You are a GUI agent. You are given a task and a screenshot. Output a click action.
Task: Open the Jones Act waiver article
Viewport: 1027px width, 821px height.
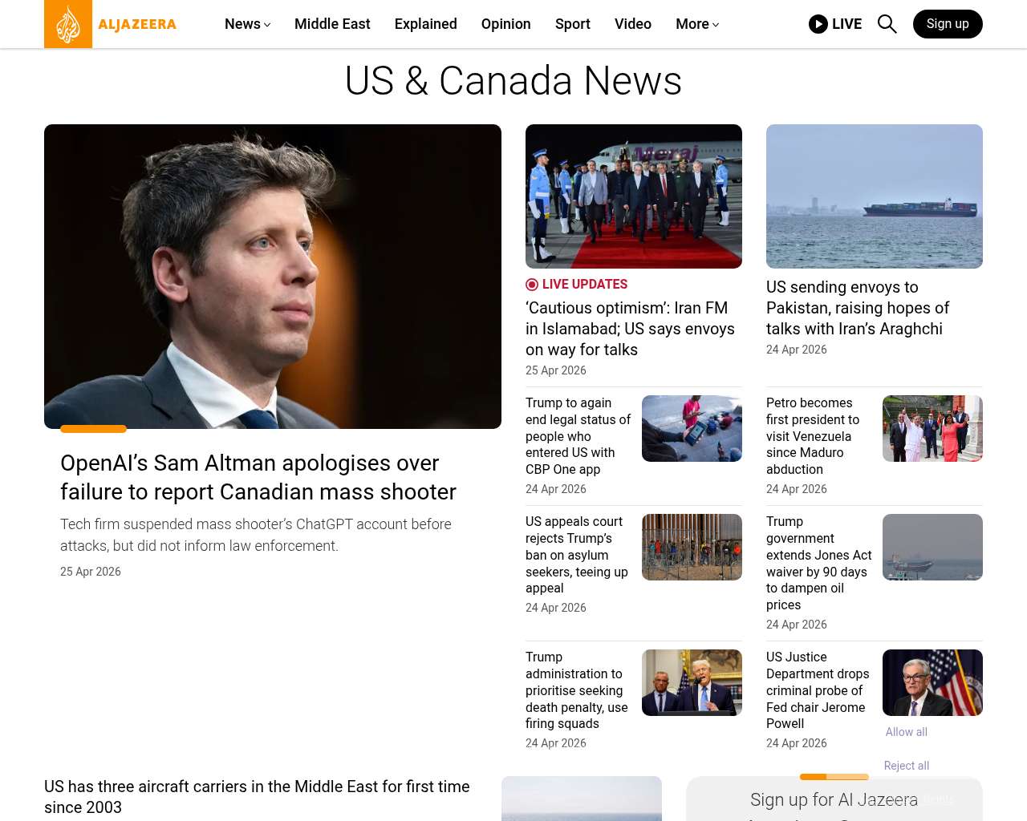tap(818, 563)
